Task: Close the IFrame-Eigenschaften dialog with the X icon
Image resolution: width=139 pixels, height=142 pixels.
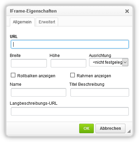Action: pos(127,11)
